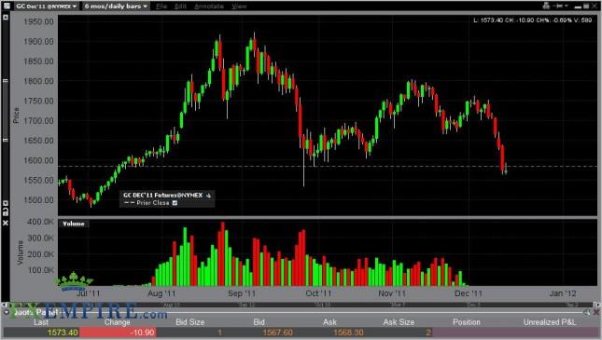Open the pin/link dropdown in title bar
Image resolution: width=602 pixels, height=340 pixels.
[560, 6]
